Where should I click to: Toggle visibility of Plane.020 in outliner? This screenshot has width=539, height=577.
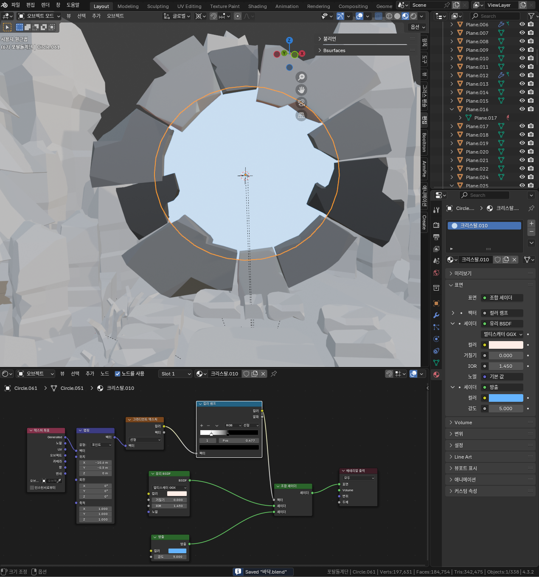click(x=522, y=152)
